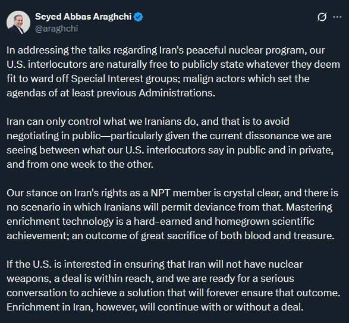The height and width of the screenshot is (323, 349).
Task: Click the final sentence 'Enrichment in Iran, however'
Action: coord(155,307)
